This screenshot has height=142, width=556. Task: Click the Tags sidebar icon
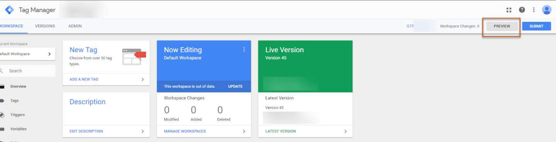(x=2, y=101)
